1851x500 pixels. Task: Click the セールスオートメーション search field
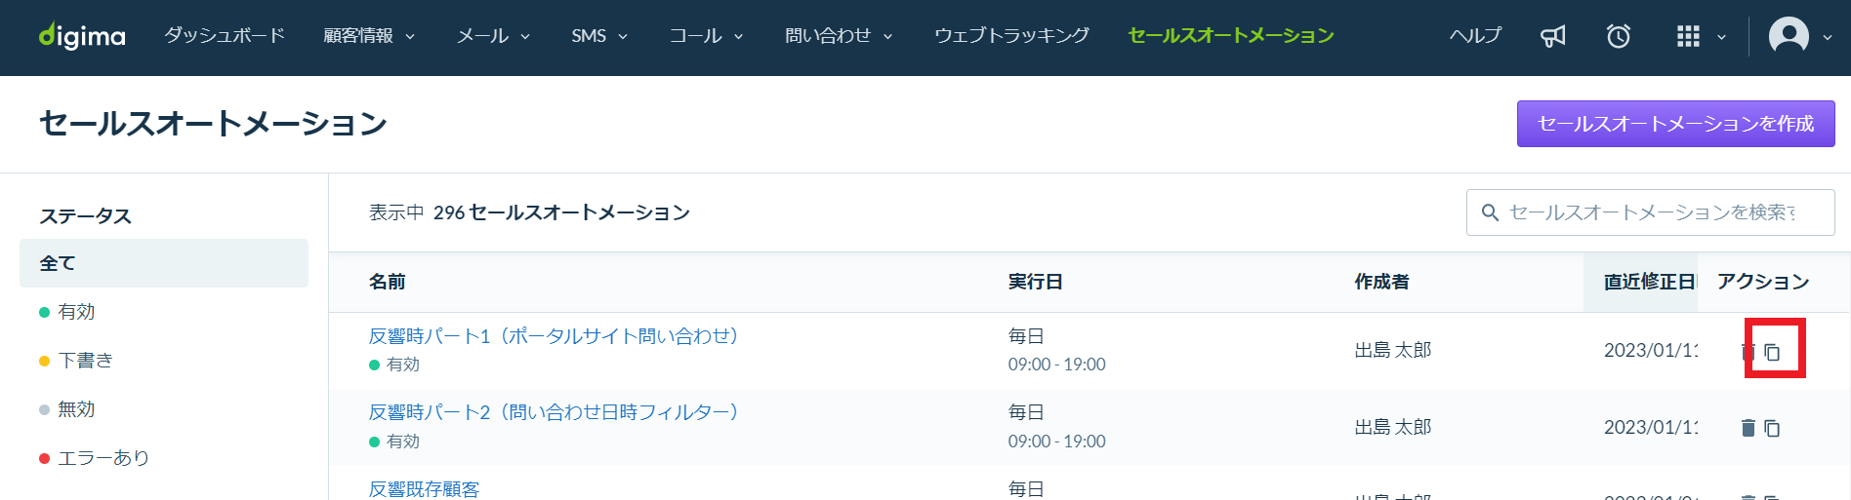coord(1650,212)
